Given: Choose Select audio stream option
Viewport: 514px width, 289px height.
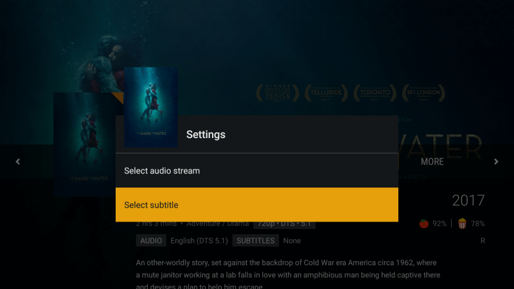Looking at the screenshot, I should coord(257,171).
